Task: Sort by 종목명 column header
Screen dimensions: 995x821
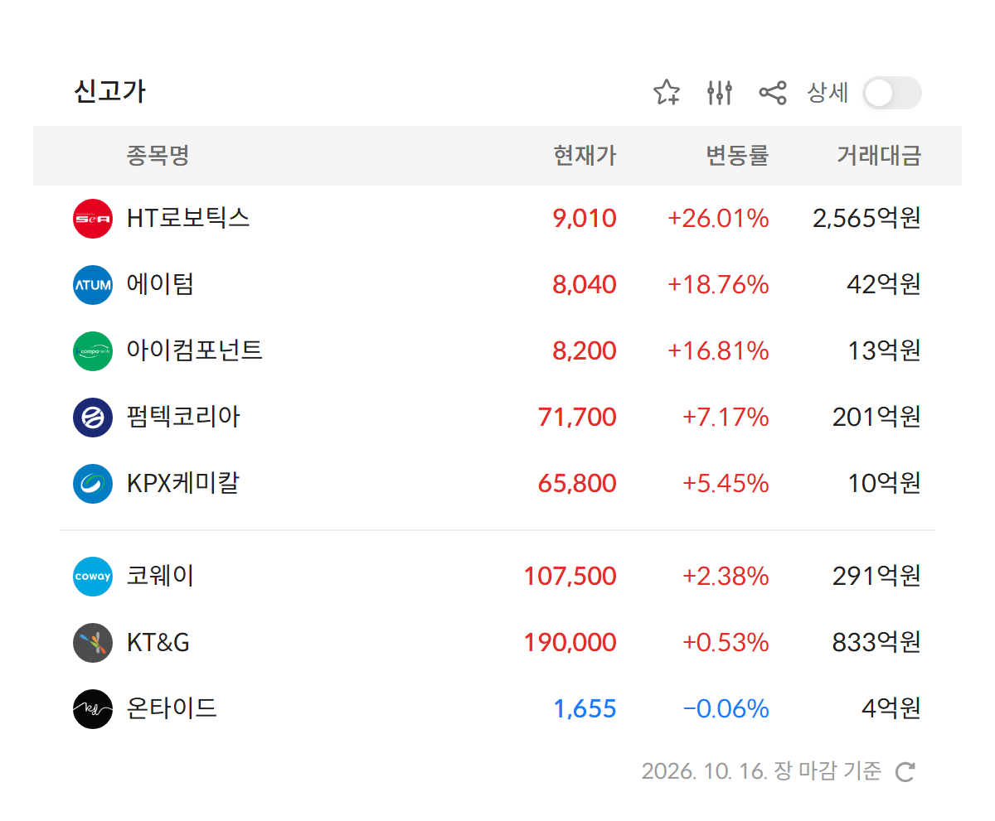Action: point(158,156)
